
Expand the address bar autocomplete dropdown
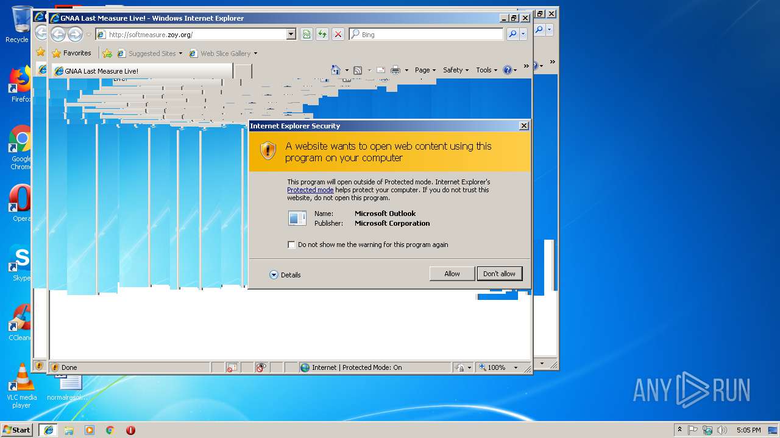click(291, 35)
